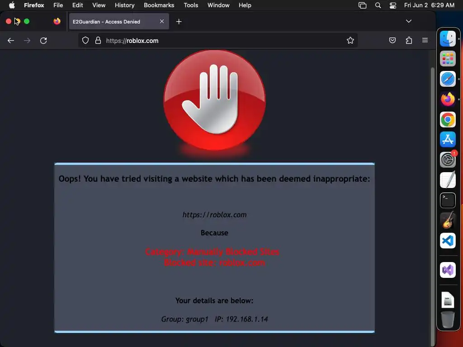463x347 pixels.
Task: Open the Window menu
Action: (x=218, y=5)
